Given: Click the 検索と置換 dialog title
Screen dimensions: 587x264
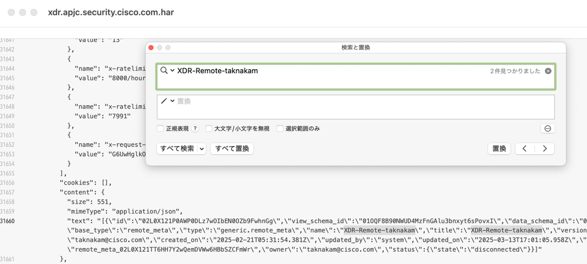Looking at the screenshot, I should click(355, 48).
